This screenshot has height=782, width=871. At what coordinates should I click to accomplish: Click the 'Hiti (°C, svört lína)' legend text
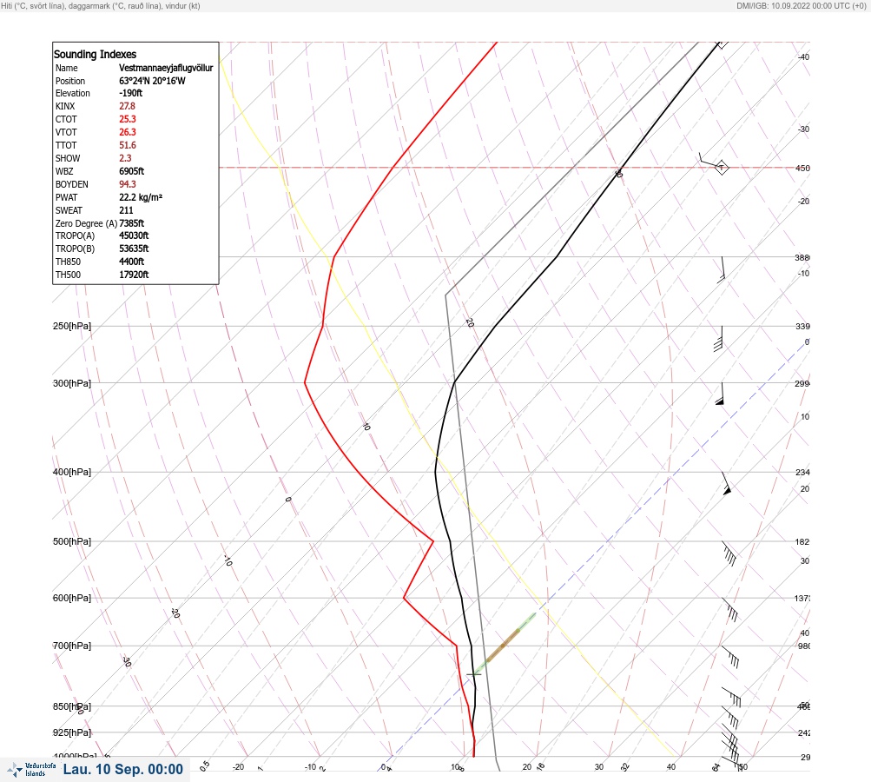coord(32,5)
